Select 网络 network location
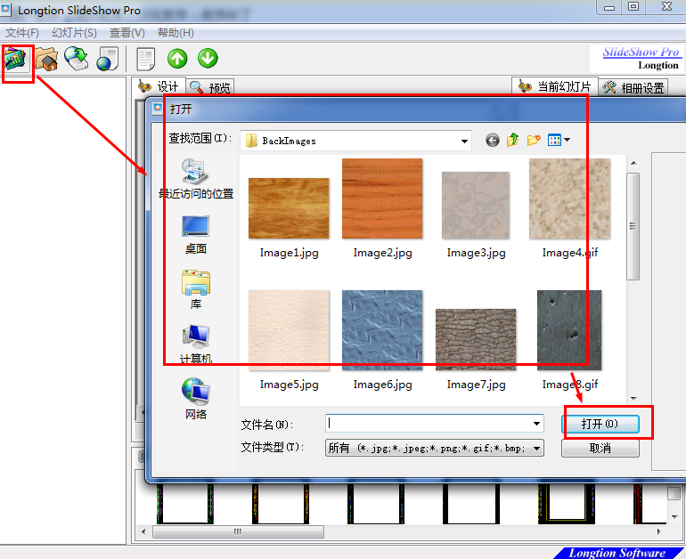Screen dimensions: 686x559 [196, 399]
